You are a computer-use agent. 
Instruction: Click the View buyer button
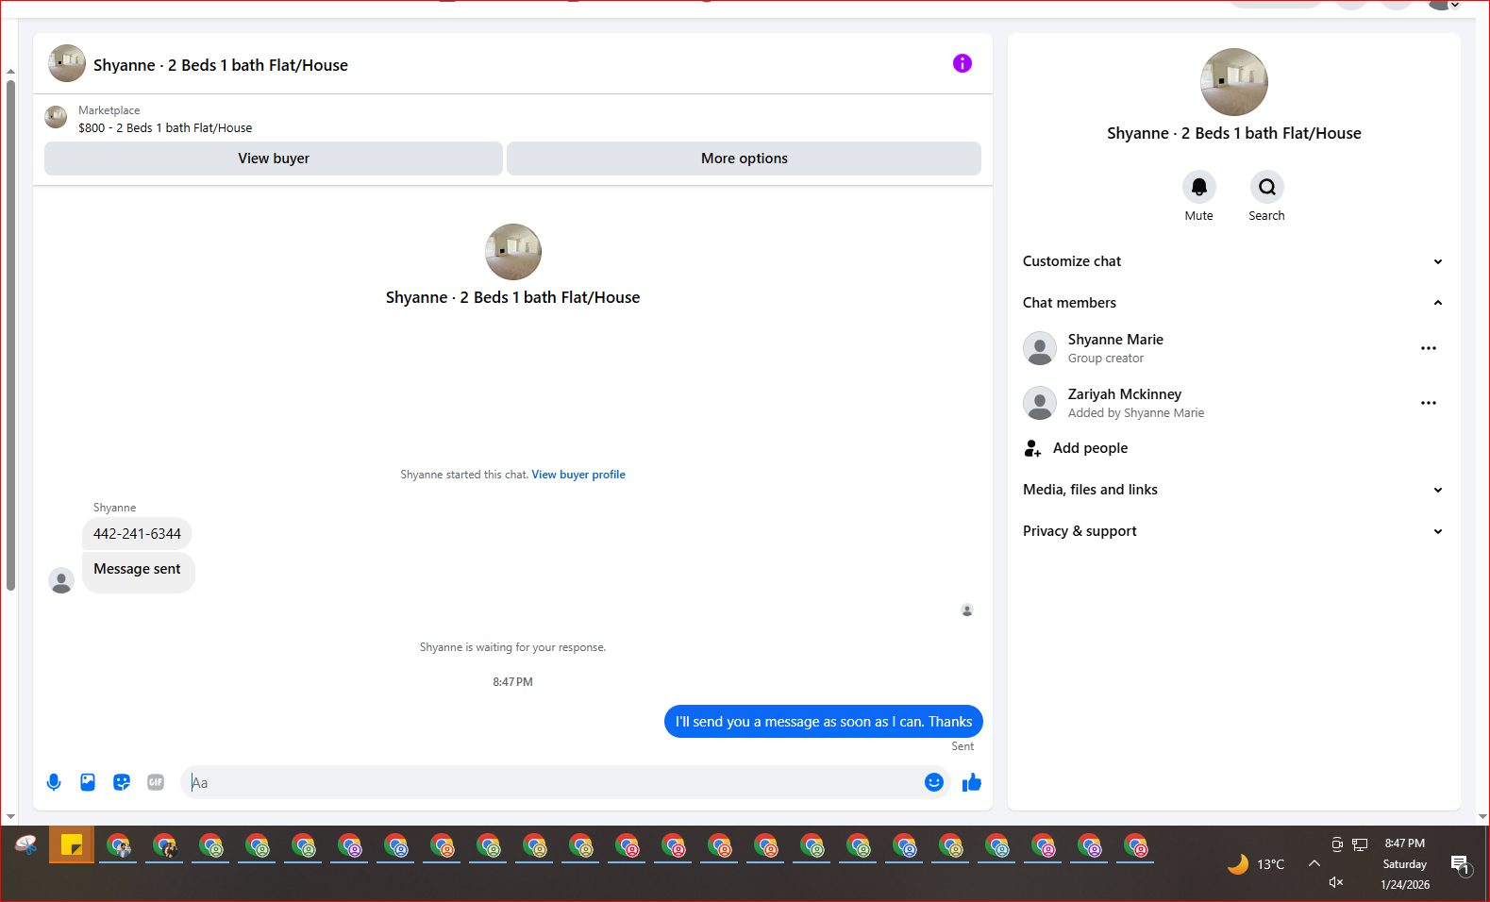point(274,159)
